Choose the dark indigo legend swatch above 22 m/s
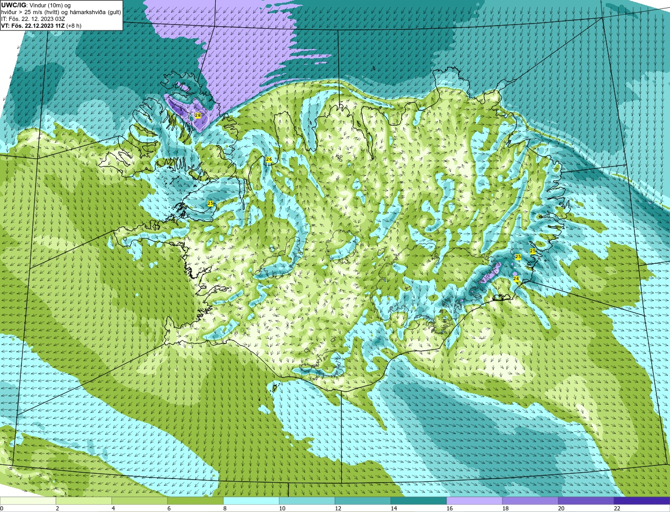Screen dimensions: 670x512 [642, 500]
